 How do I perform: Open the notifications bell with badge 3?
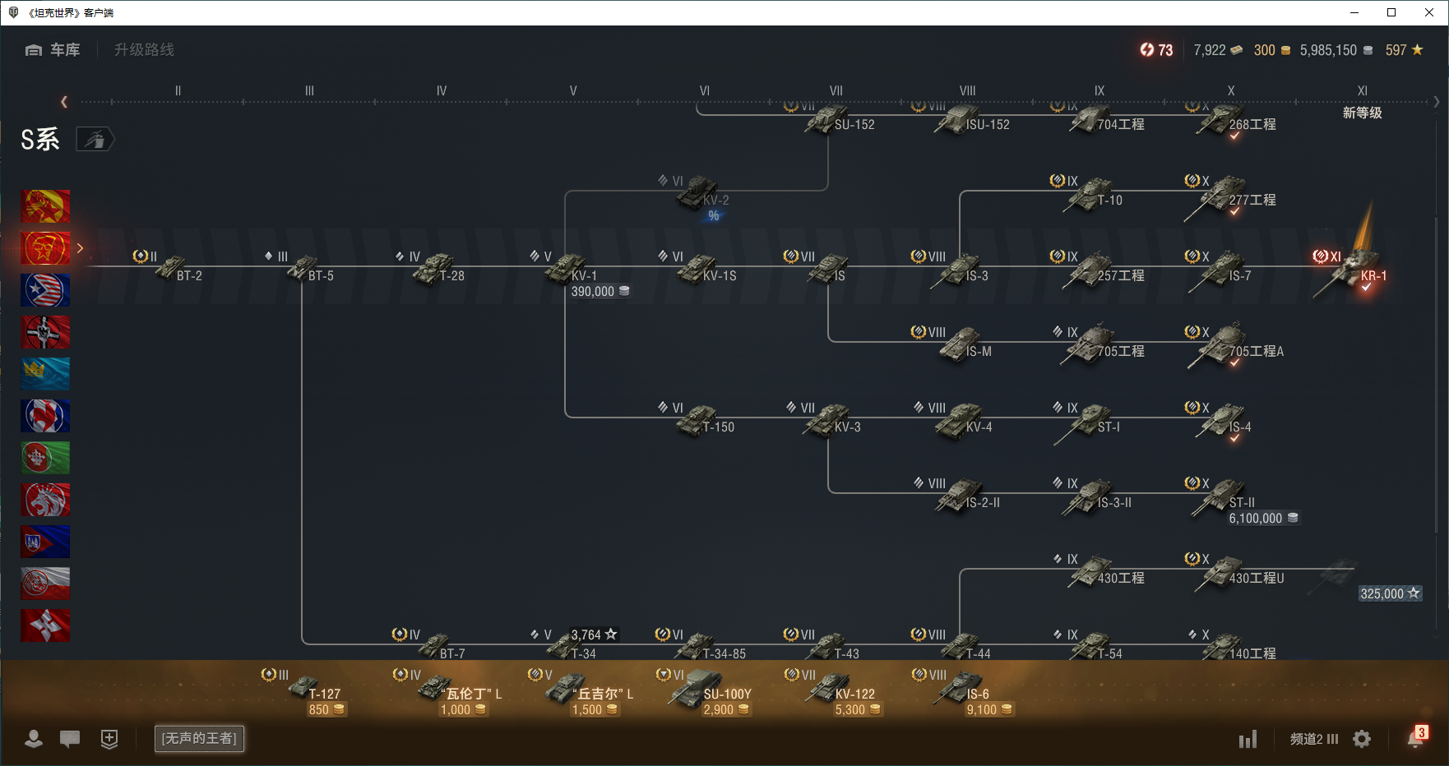tap(1415, 738)
